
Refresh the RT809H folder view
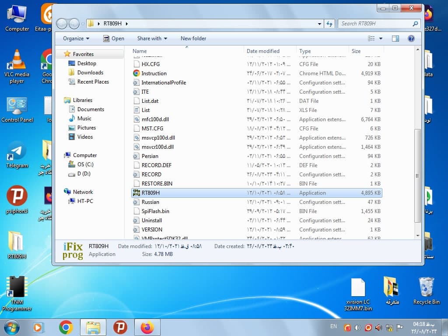tap(329, 24)
